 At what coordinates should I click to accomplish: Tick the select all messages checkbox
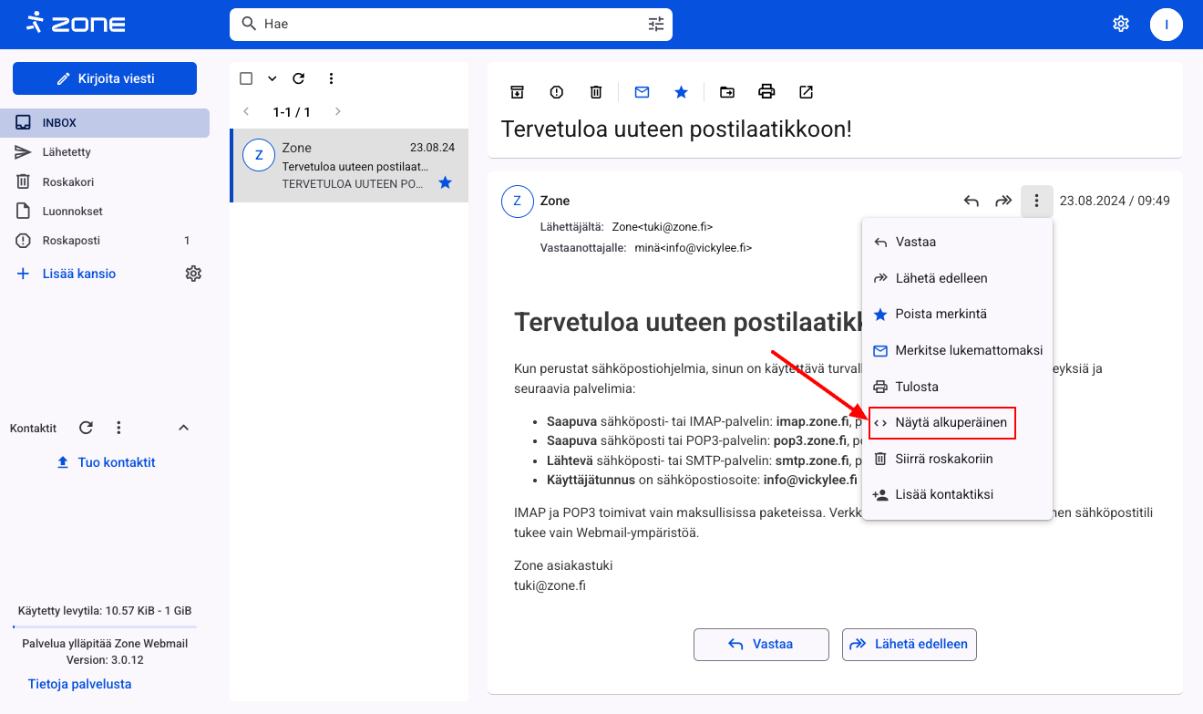point(246,78)
